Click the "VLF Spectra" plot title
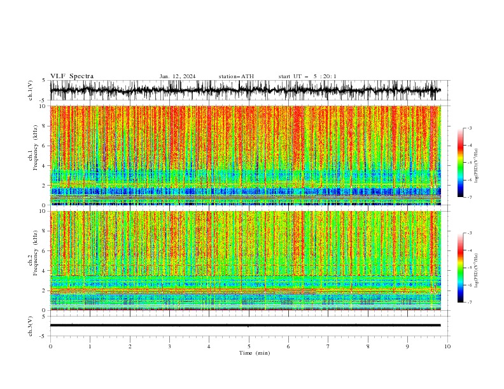 (x=72, y=76)
